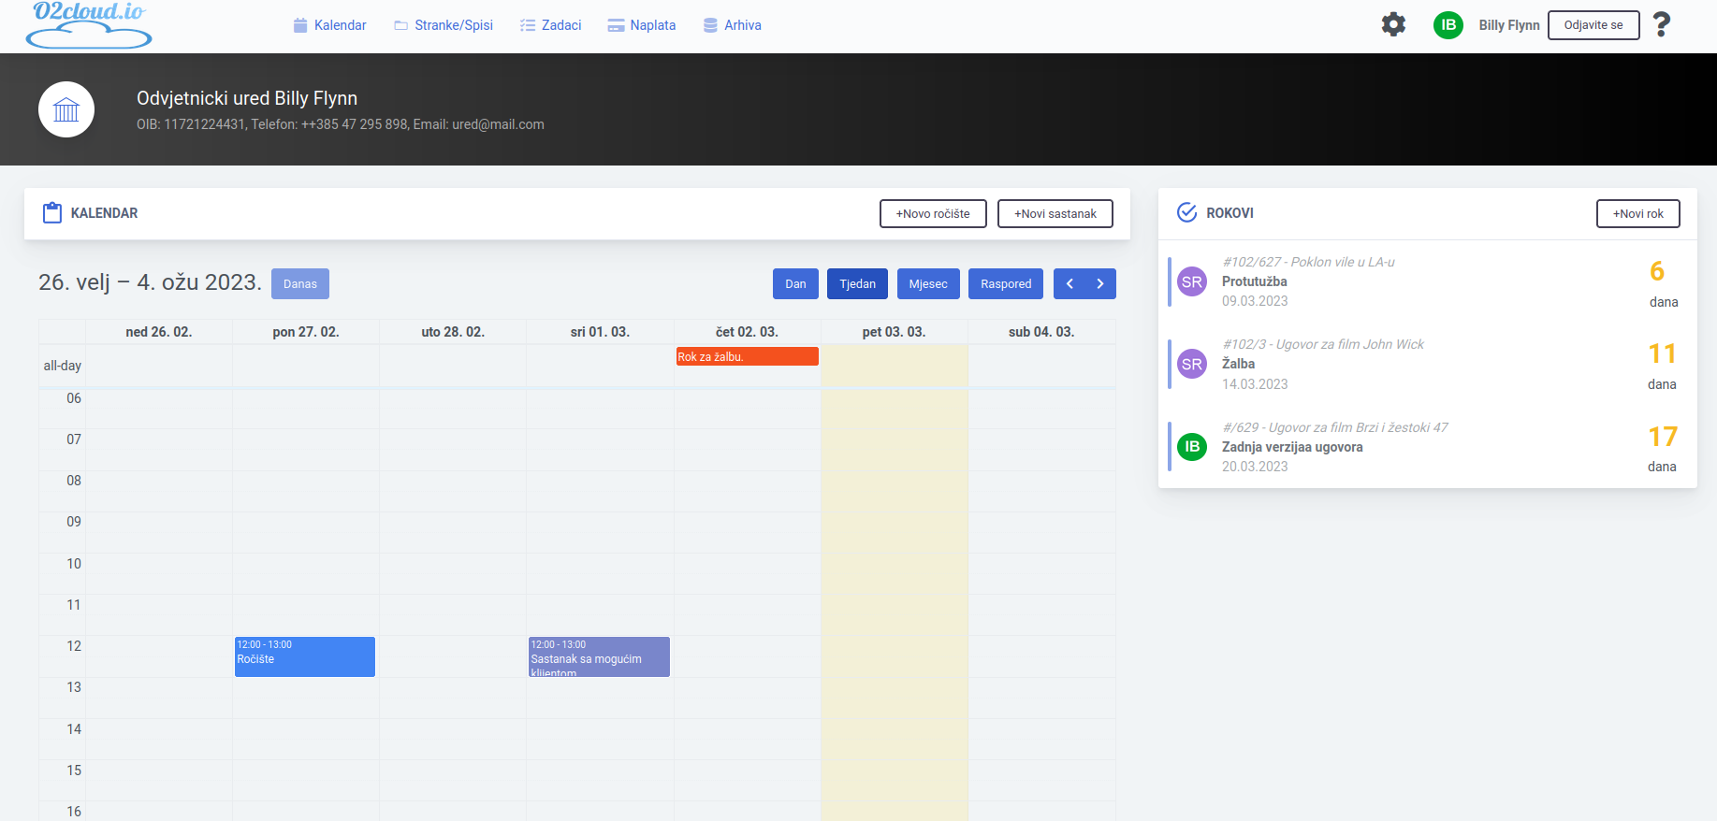Viewport: 1717px width, 821px height.
Task: Log out using Odjavite se button
Action: [x=1593, y=25]
